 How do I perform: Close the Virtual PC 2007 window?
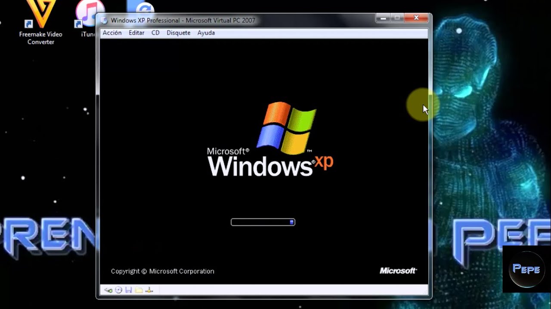click(x=416, y=18)
